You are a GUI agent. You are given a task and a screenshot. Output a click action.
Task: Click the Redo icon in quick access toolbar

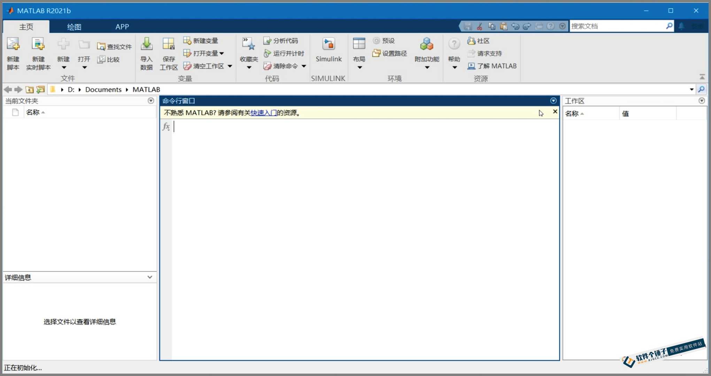[x=527, y=26]
